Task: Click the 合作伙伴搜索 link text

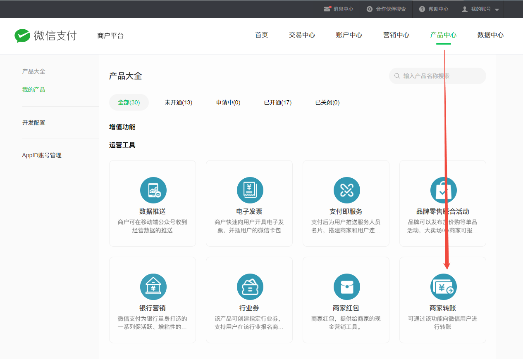Action: 391,9
